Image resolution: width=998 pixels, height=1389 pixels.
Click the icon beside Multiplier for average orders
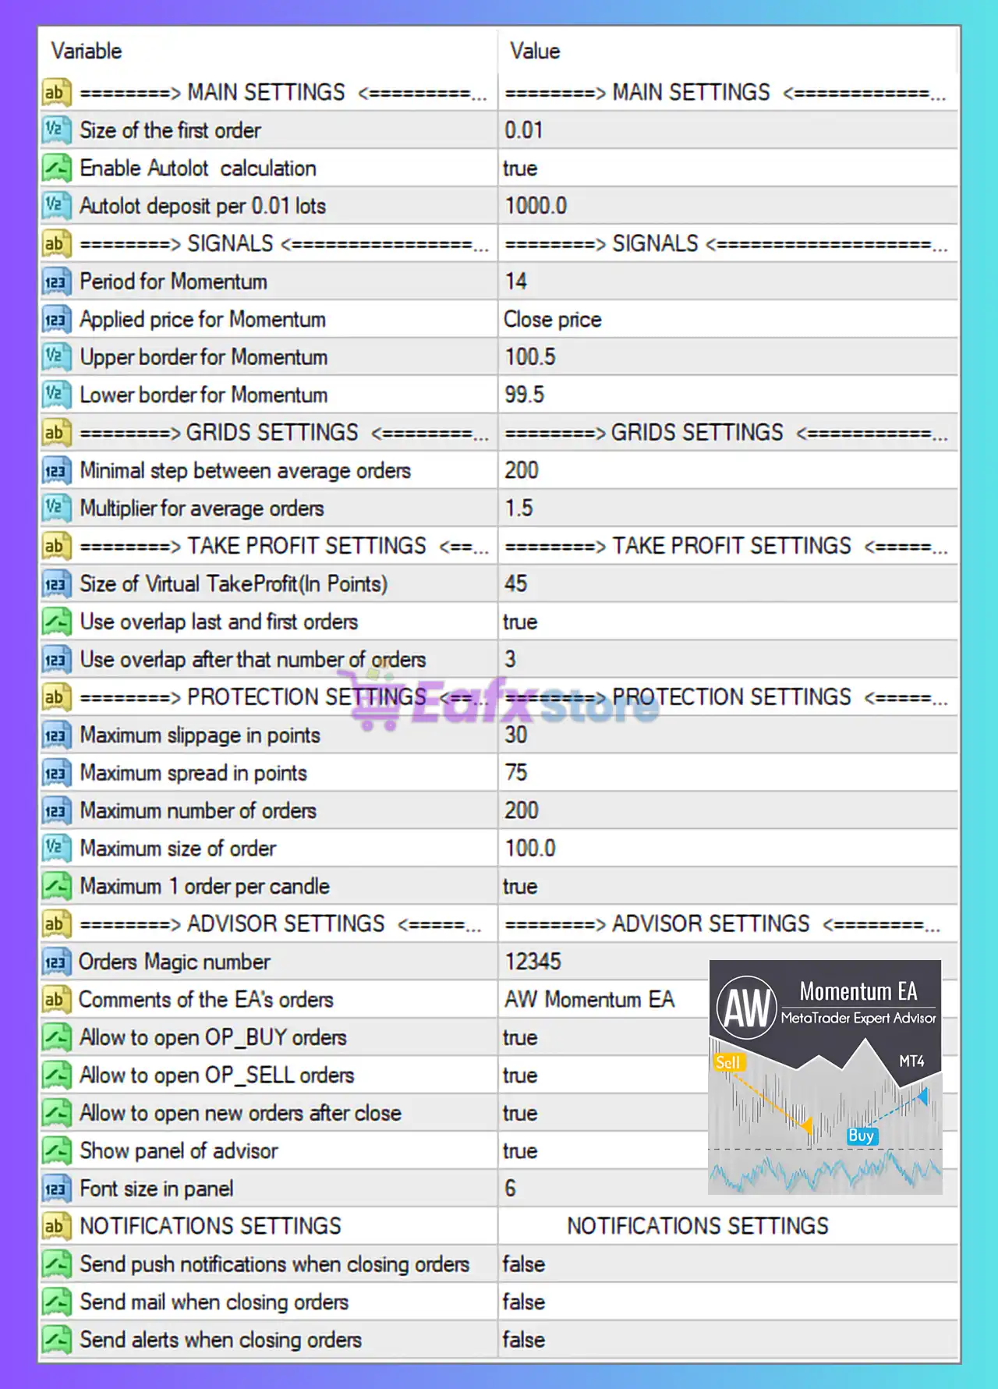(56, 508)
